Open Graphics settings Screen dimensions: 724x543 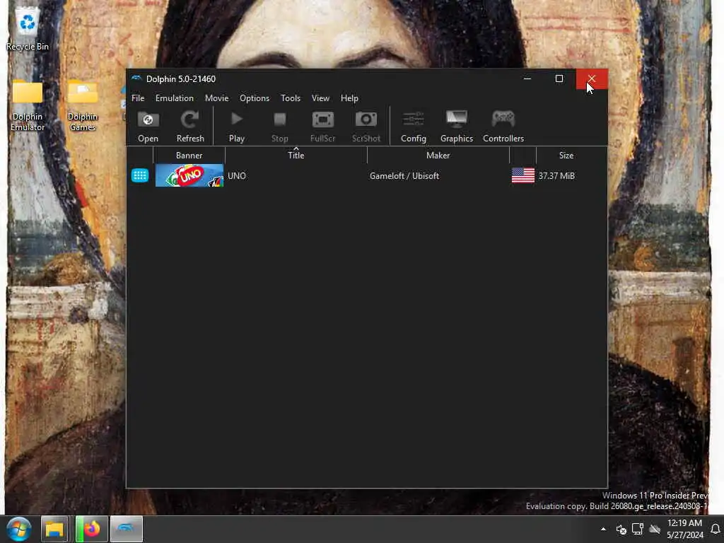456,126
